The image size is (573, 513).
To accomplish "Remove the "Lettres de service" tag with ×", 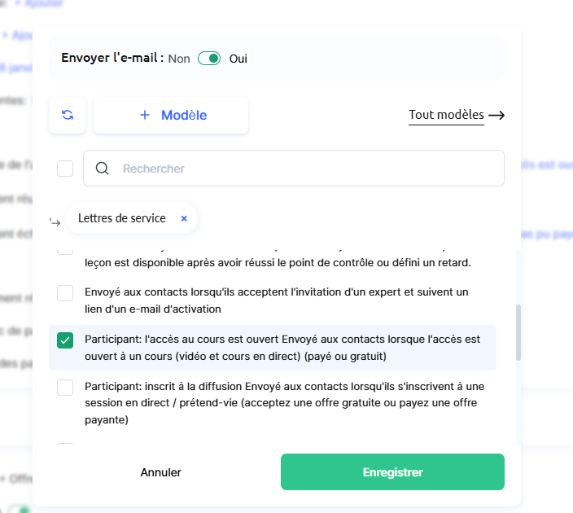I will coord(184,218).
